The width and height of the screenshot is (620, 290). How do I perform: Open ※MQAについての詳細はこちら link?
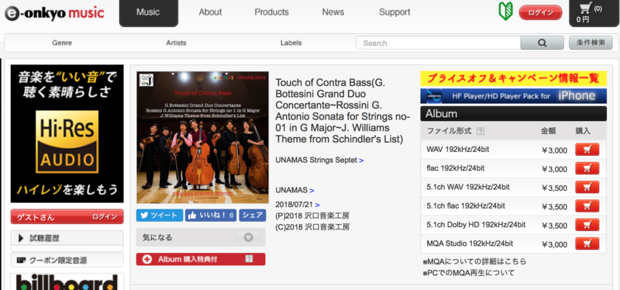pyautogui.click(x=474, y=261)
